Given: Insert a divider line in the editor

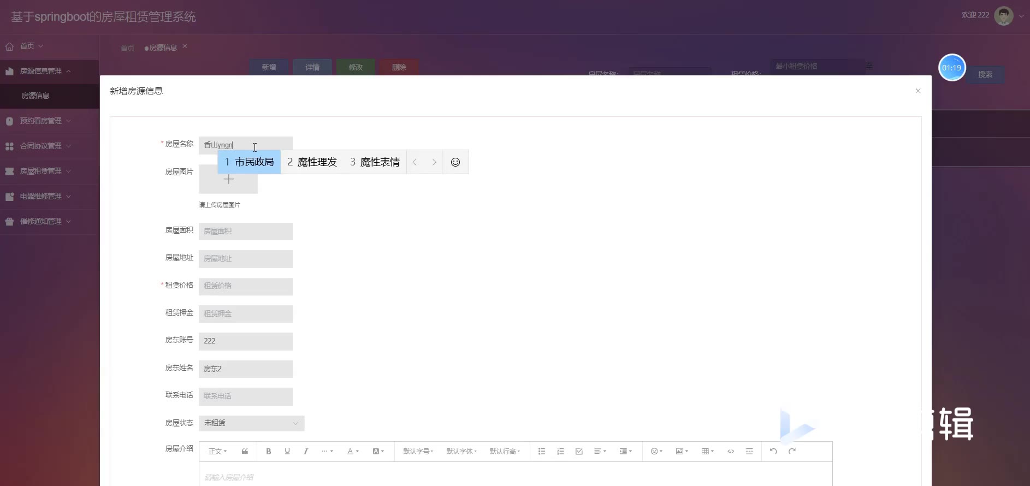Looking at the screenshot, I should [749, 451].
